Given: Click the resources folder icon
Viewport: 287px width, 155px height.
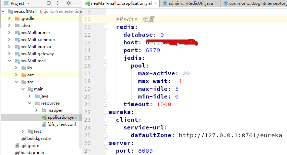Looking at the screenshot, I should 37,103.
